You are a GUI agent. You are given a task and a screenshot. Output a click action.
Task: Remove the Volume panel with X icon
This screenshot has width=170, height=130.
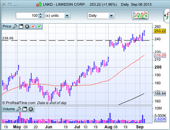[31, 109]
